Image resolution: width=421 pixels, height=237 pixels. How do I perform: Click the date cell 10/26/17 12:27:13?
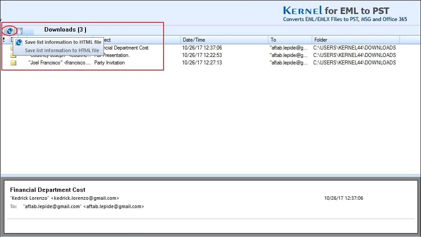click(x=202, y=63)
